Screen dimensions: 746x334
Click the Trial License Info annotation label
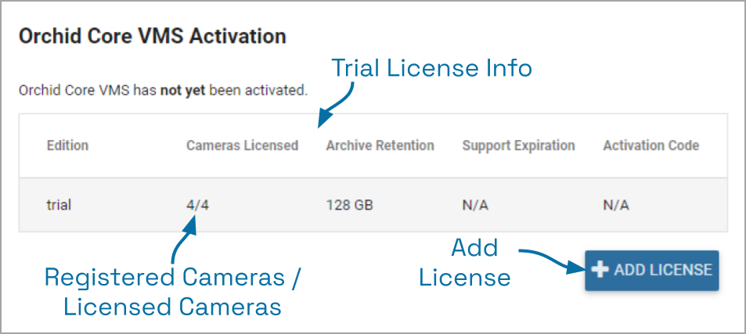[431, 69]
